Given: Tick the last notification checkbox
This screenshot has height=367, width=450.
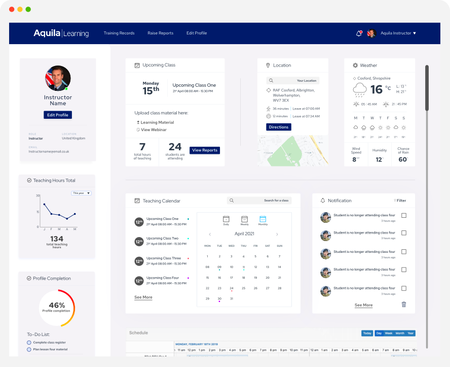Looking at the screenshot, I should (404, 288).
